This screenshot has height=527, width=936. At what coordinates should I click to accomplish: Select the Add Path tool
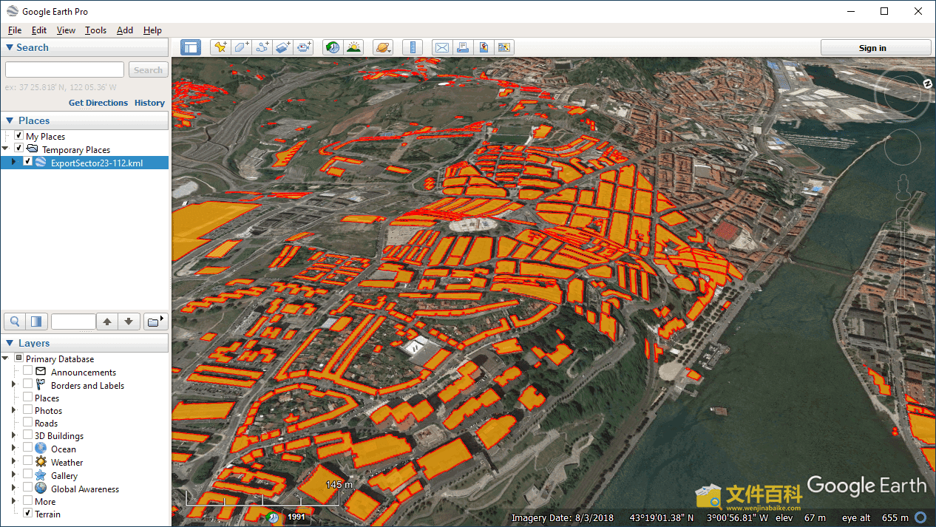pyautogui.click(x=262, y=47)
